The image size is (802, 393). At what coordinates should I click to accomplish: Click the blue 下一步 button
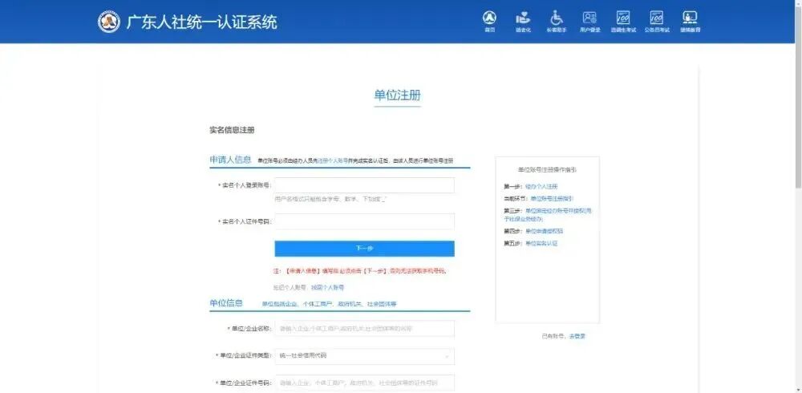point(364,249)
